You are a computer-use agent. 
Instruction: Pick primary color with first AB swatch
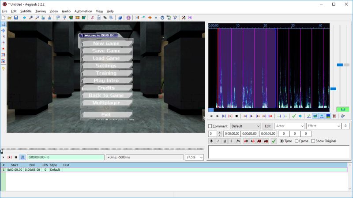click(x=246, y=141)
